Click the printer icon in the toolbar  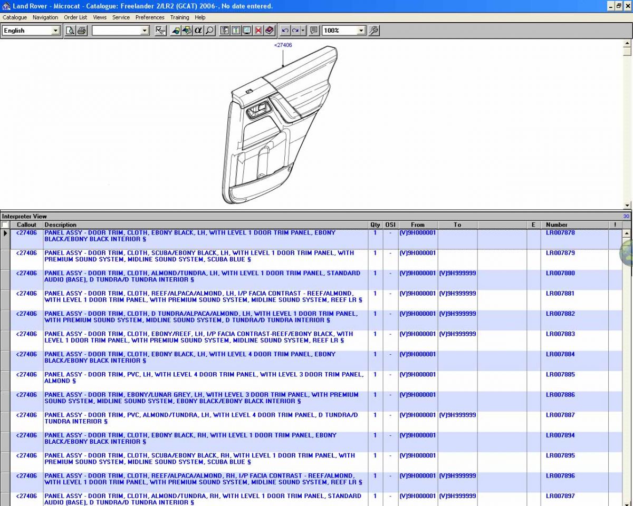pos(81,31)
